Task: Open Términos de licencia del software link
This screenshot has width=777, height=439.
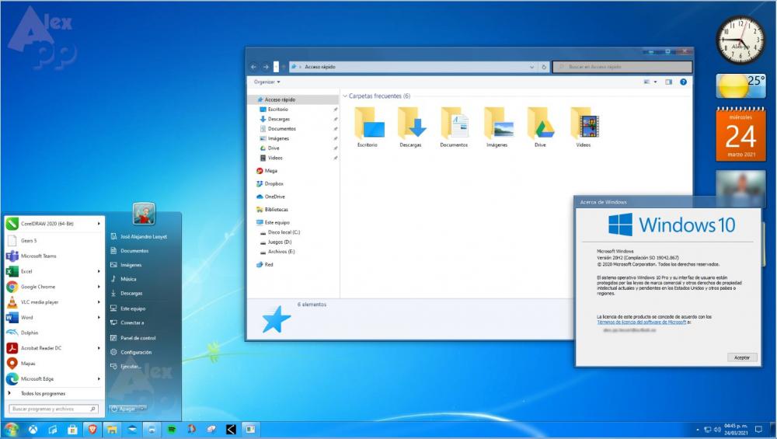Action: tap(641, 322)
